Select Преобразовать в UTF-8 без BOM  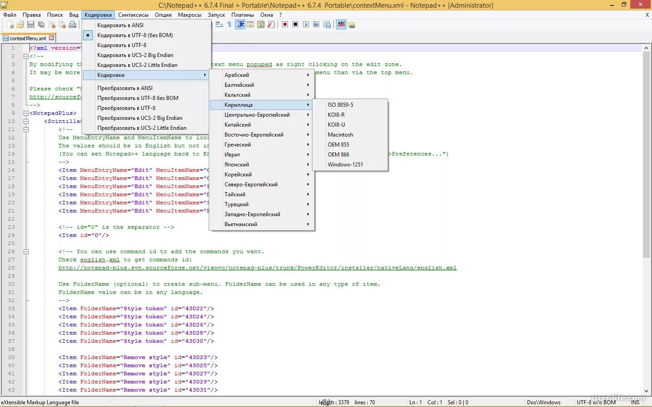coord(147,98)
